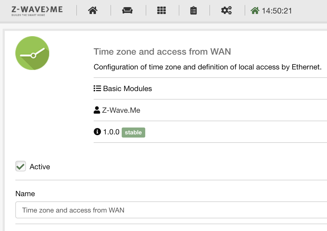Click the Z-Wave.Me author name
Screen dimensions: 327x231
coord(121,110)
